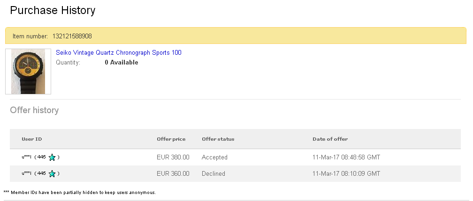The width and height of the screenshot is (473, 201).
Task: Click the Date of offer column header
Action: point(330,139)
